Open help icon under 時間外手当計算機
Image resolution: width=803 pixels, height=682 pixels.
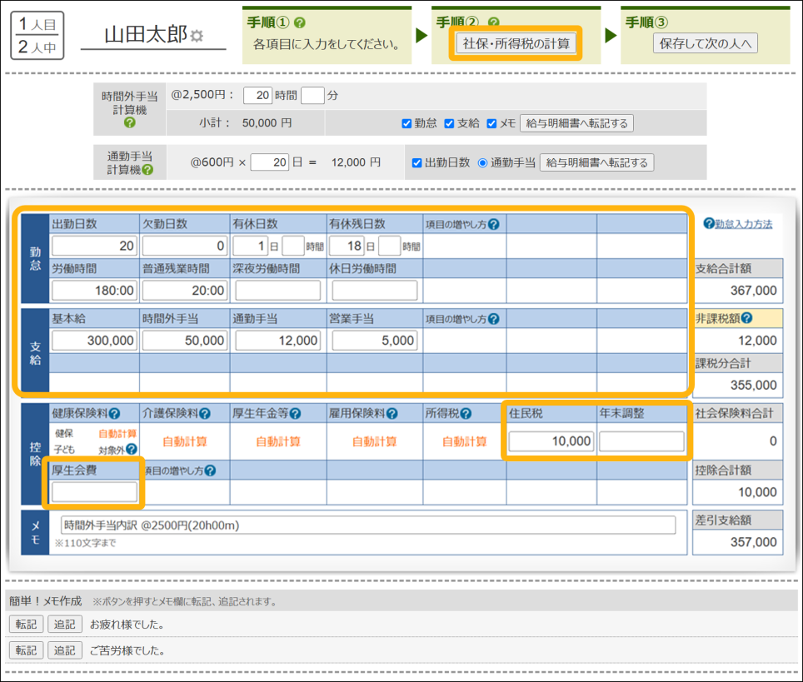coord(130,122)
